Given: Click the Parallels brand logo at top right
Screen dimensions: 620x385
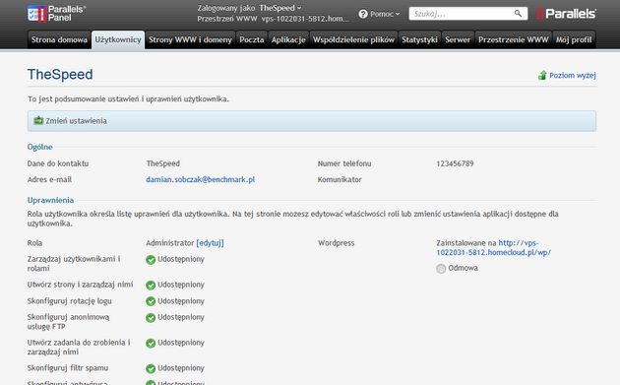Looking at the screenshot, I should (x=566, y=14).
